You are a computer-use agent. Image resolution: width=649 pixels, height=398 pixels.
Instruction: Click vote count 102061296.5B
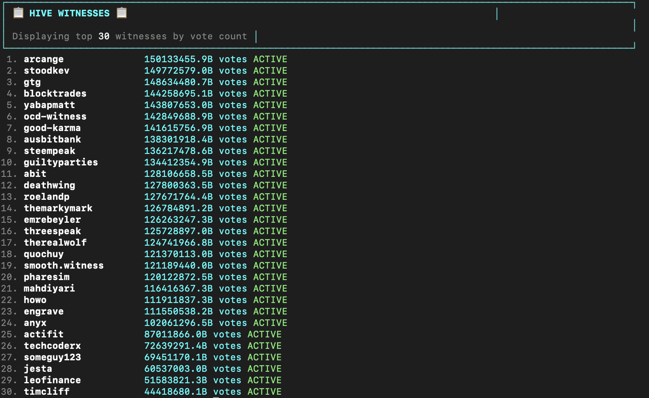[179, 323]
